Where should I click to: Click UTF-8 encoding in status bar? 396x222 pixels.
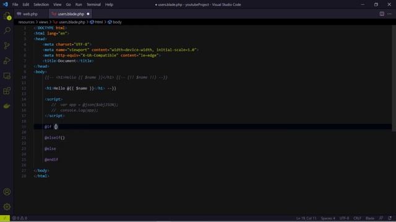344,218
